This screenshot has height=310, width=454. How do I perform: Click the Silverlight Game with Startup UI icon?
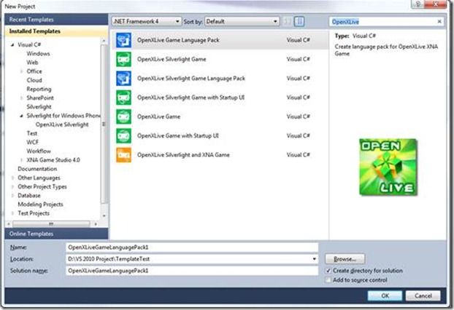(x=123, y=98)
